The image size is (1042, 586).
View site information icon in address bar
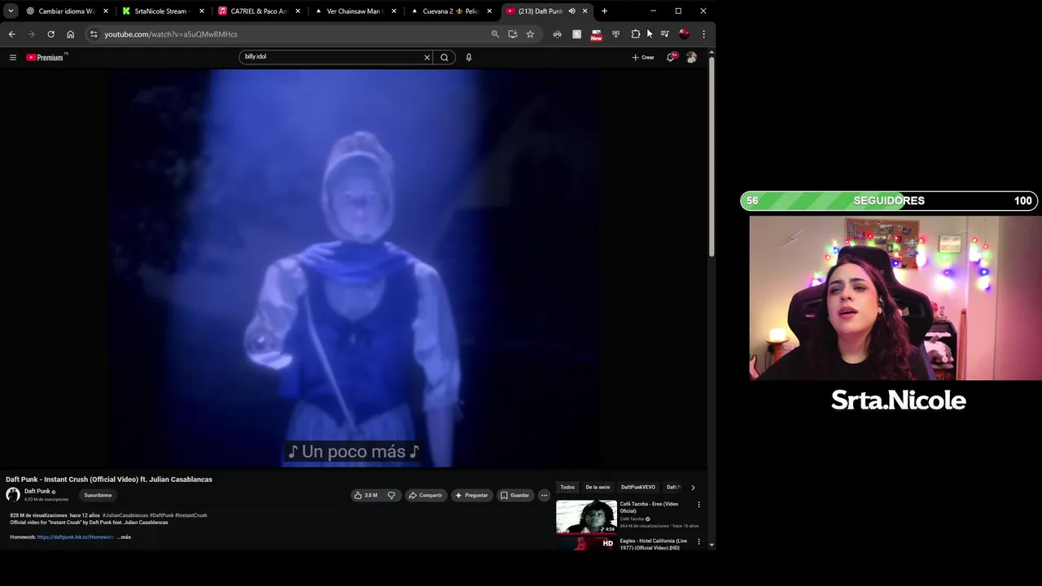(x=94, y=34)
